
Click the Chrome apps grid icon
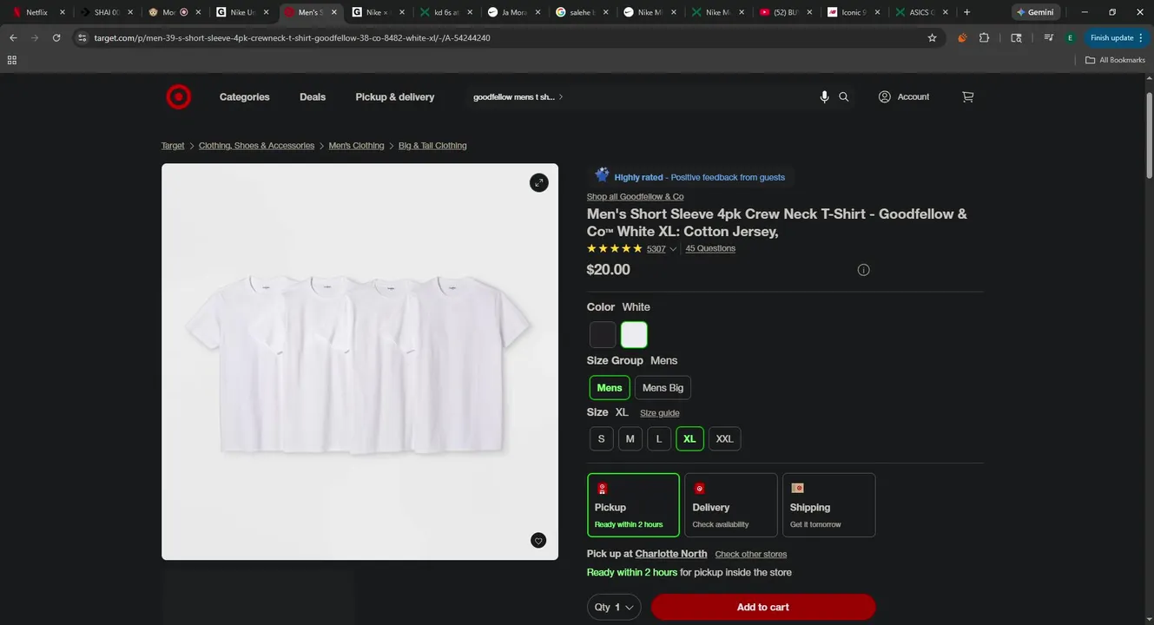11,60
